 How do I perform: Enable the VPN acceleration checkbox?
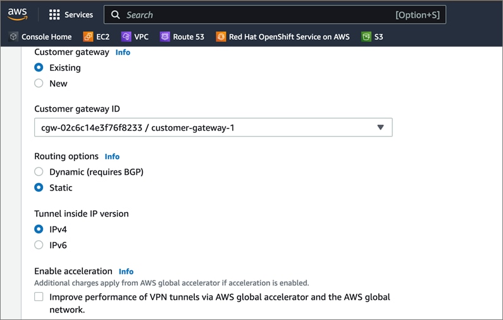39,297
